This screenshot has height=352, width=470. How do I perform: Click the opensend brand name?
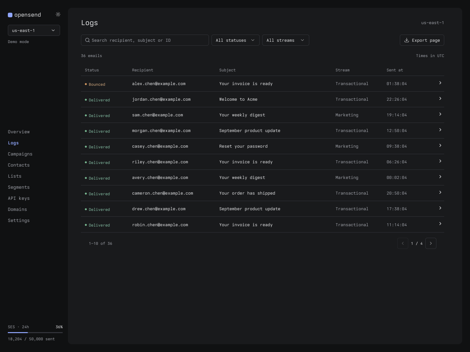click(x=28, y=15)
